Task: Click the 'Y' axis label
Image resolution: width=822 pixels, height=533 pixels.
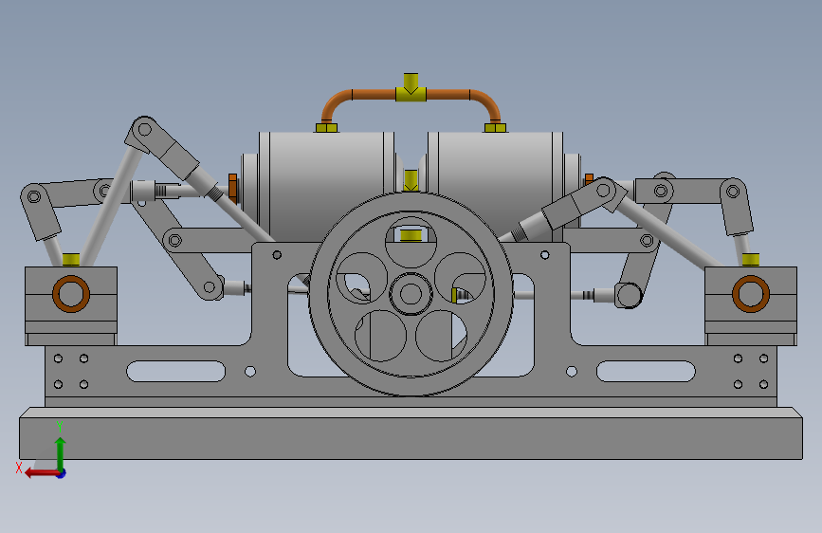Action: pos(60,427)
